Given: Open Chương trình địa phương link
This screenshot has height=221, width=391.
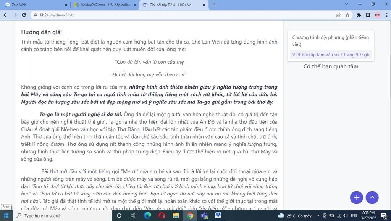Looking at the screenshot, I should tap(331, 40).
